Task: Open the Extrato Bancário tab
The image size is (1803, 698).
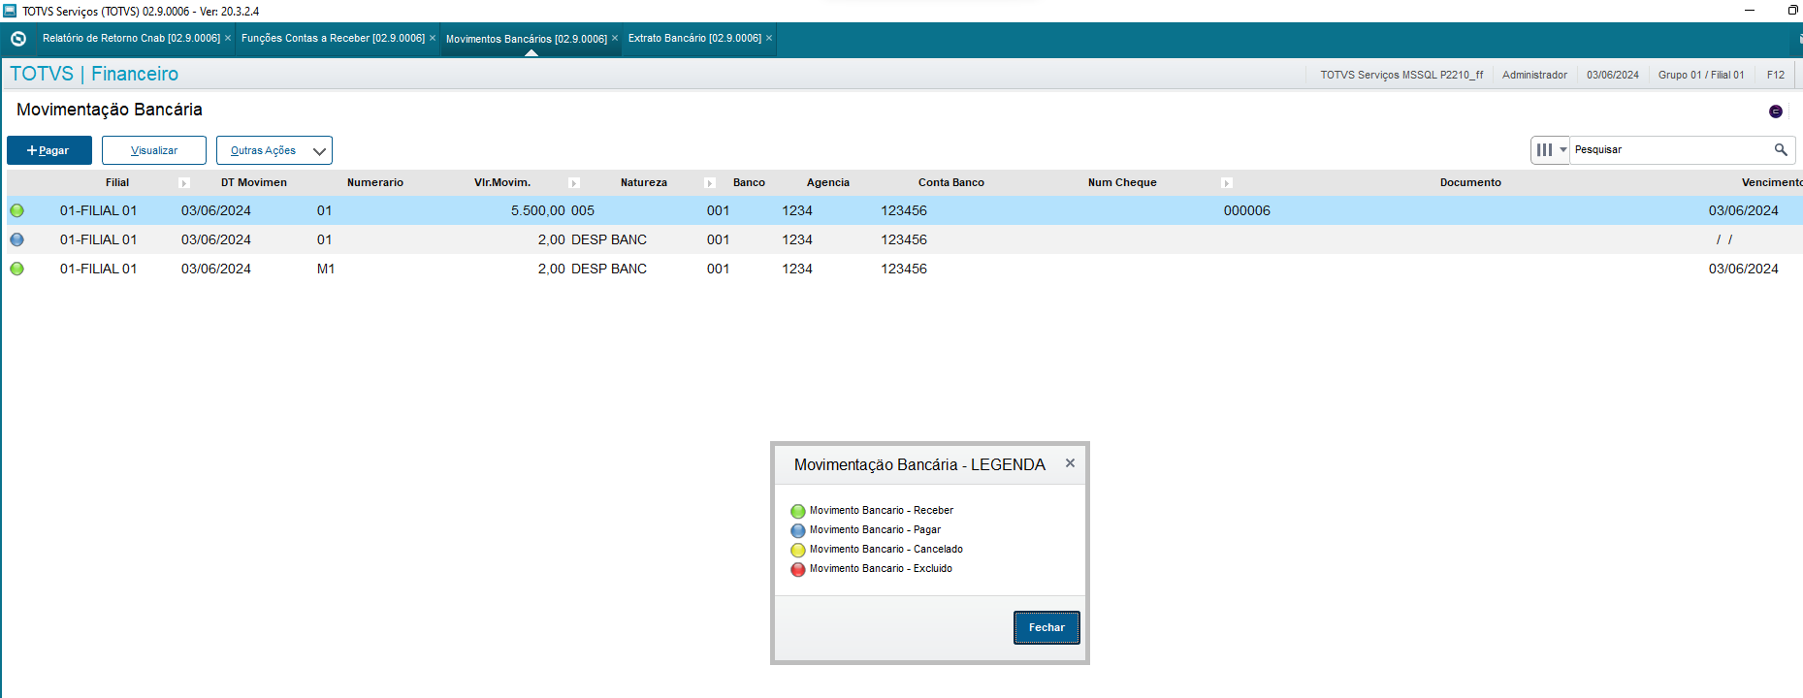Action: [694, 38]
